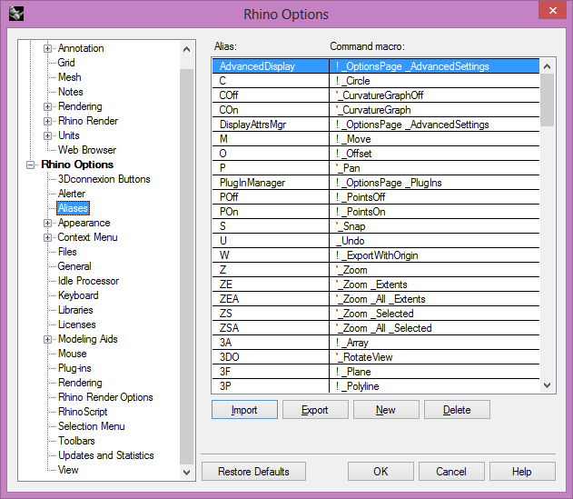This screenshot has height=499, width=573.
Task: Expand the Annotation tree node
Action: (x=48, y=48)
